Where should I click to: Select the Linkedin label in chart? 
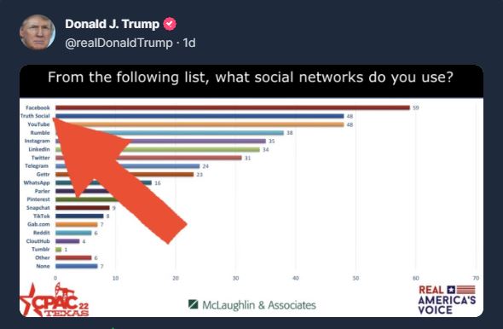coord(39,149)
